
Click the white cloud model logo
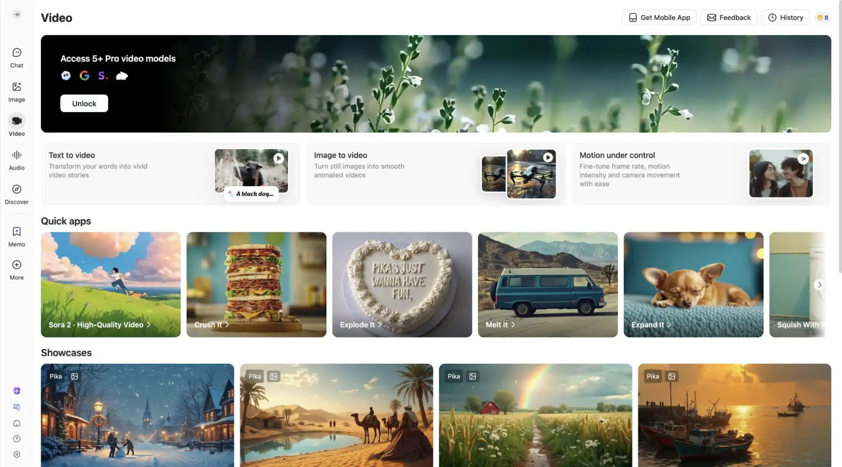click(x=122, y=76)
